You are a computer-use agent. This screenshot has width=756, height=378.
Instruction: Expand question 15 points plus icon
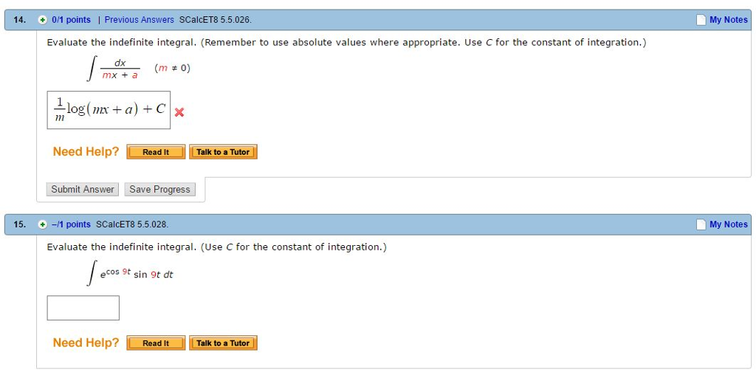(43, 224)
